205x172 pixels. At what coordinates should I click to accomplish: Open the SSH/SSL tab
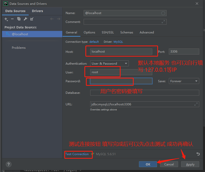(x=108, y=32)
